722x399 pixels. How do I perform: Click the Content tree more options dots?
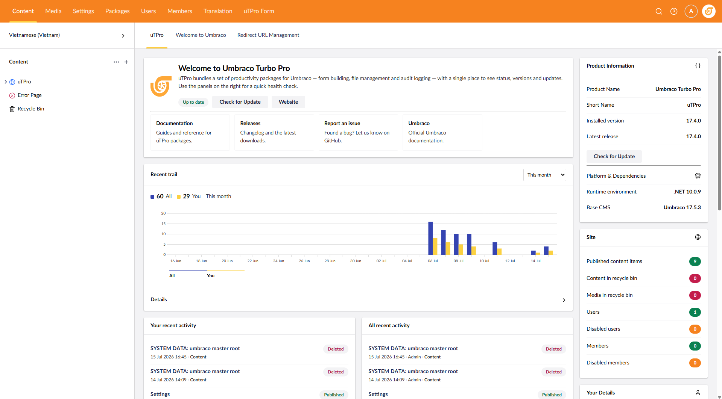pyautogui.click(x=116, y=62)
